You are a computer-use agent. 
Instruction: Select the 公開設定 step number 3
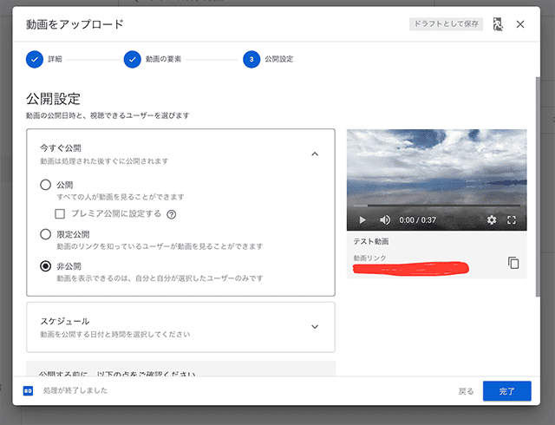point(251,59)
